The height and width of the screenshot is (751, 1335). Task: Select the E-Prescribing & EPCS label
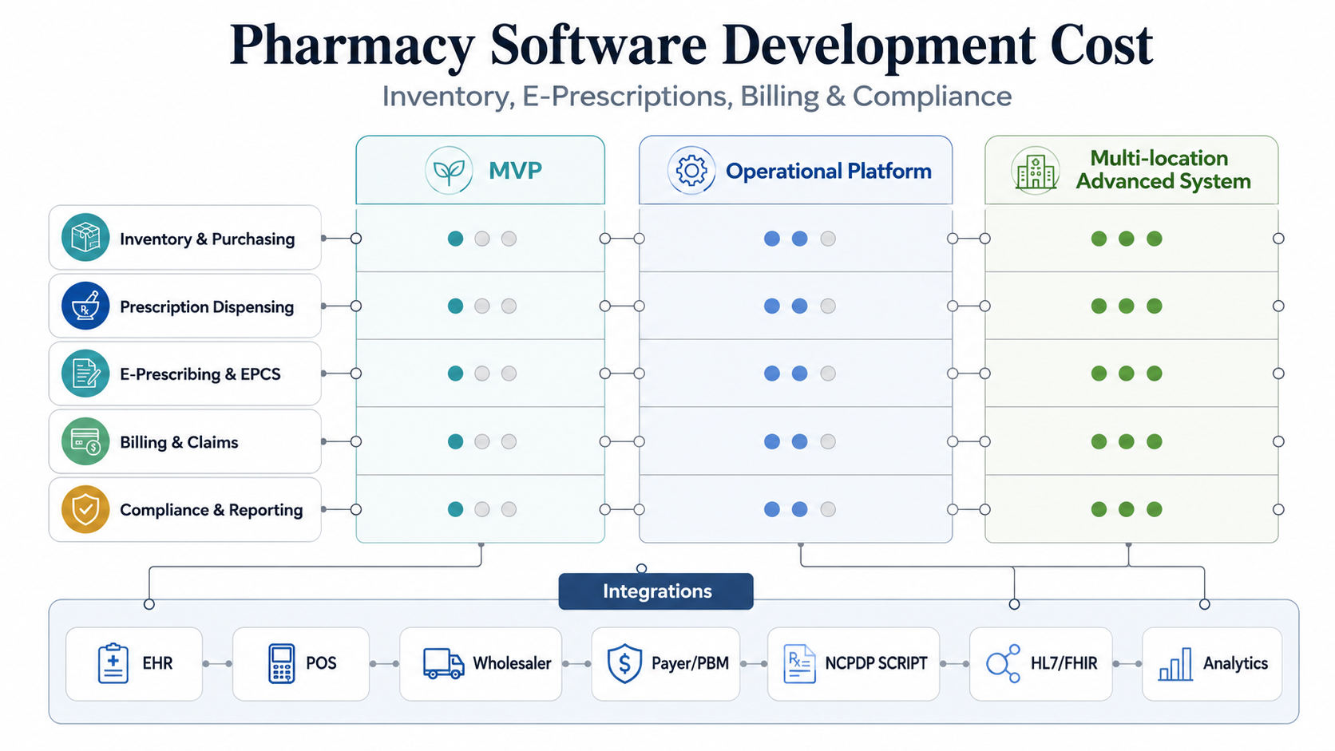point(200,374)
